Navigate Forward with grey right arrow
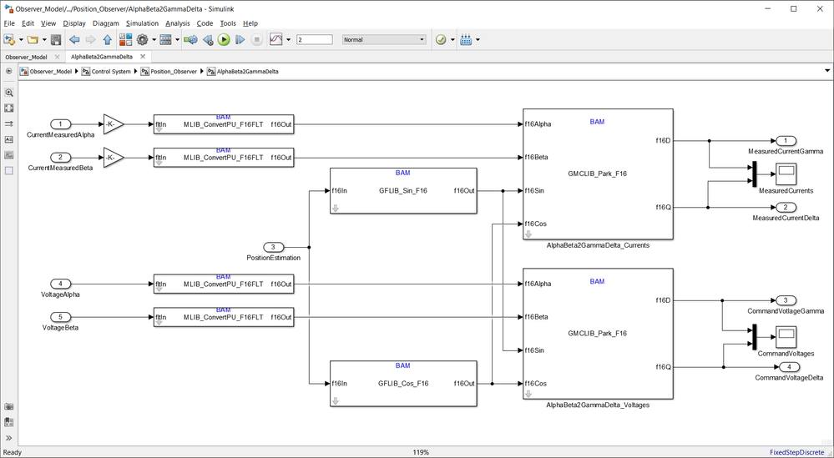Screen dimensions: 834x458 (90, 39)
